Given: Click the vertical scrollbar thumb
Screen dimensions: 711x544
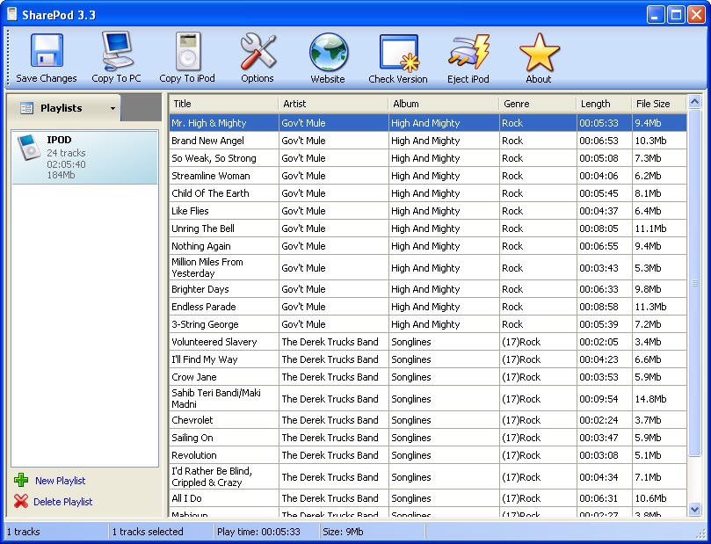Looking at the screenshot, I should pyautogui.click(x=694, y=283).
